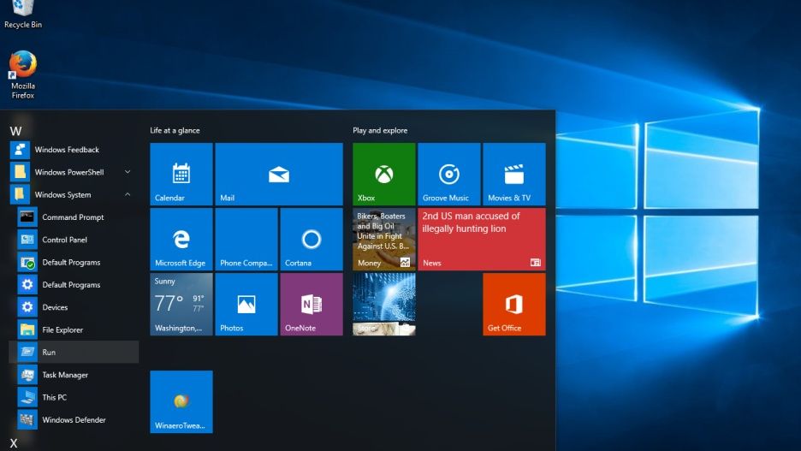This screenshot has height=451, width=801.
Task: Click the This PC text label
Action: click(55, 397)
